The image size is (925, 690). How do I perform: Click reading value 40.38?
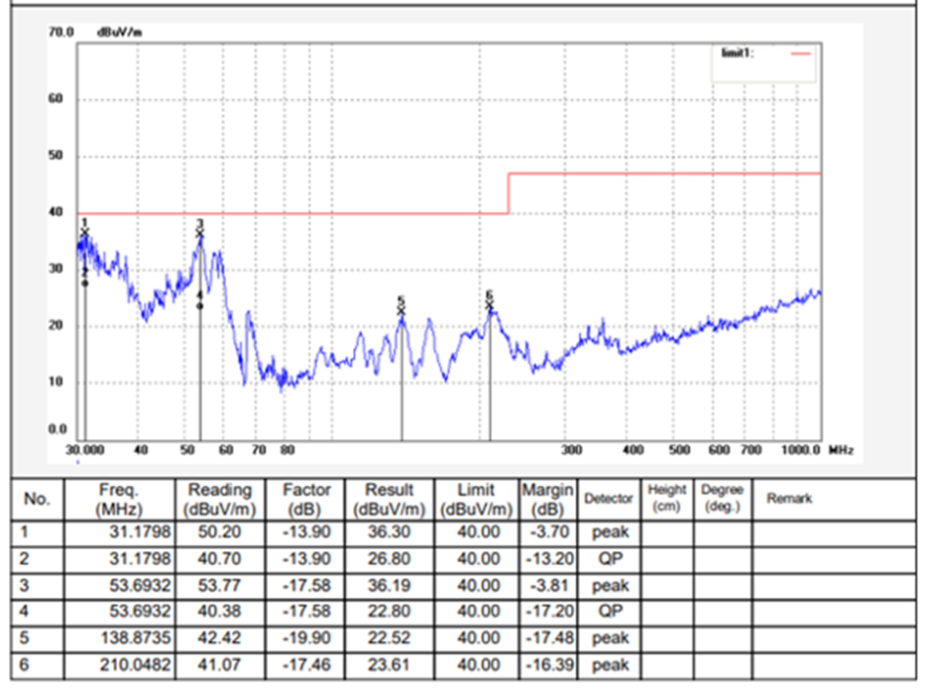click(219, 612)
